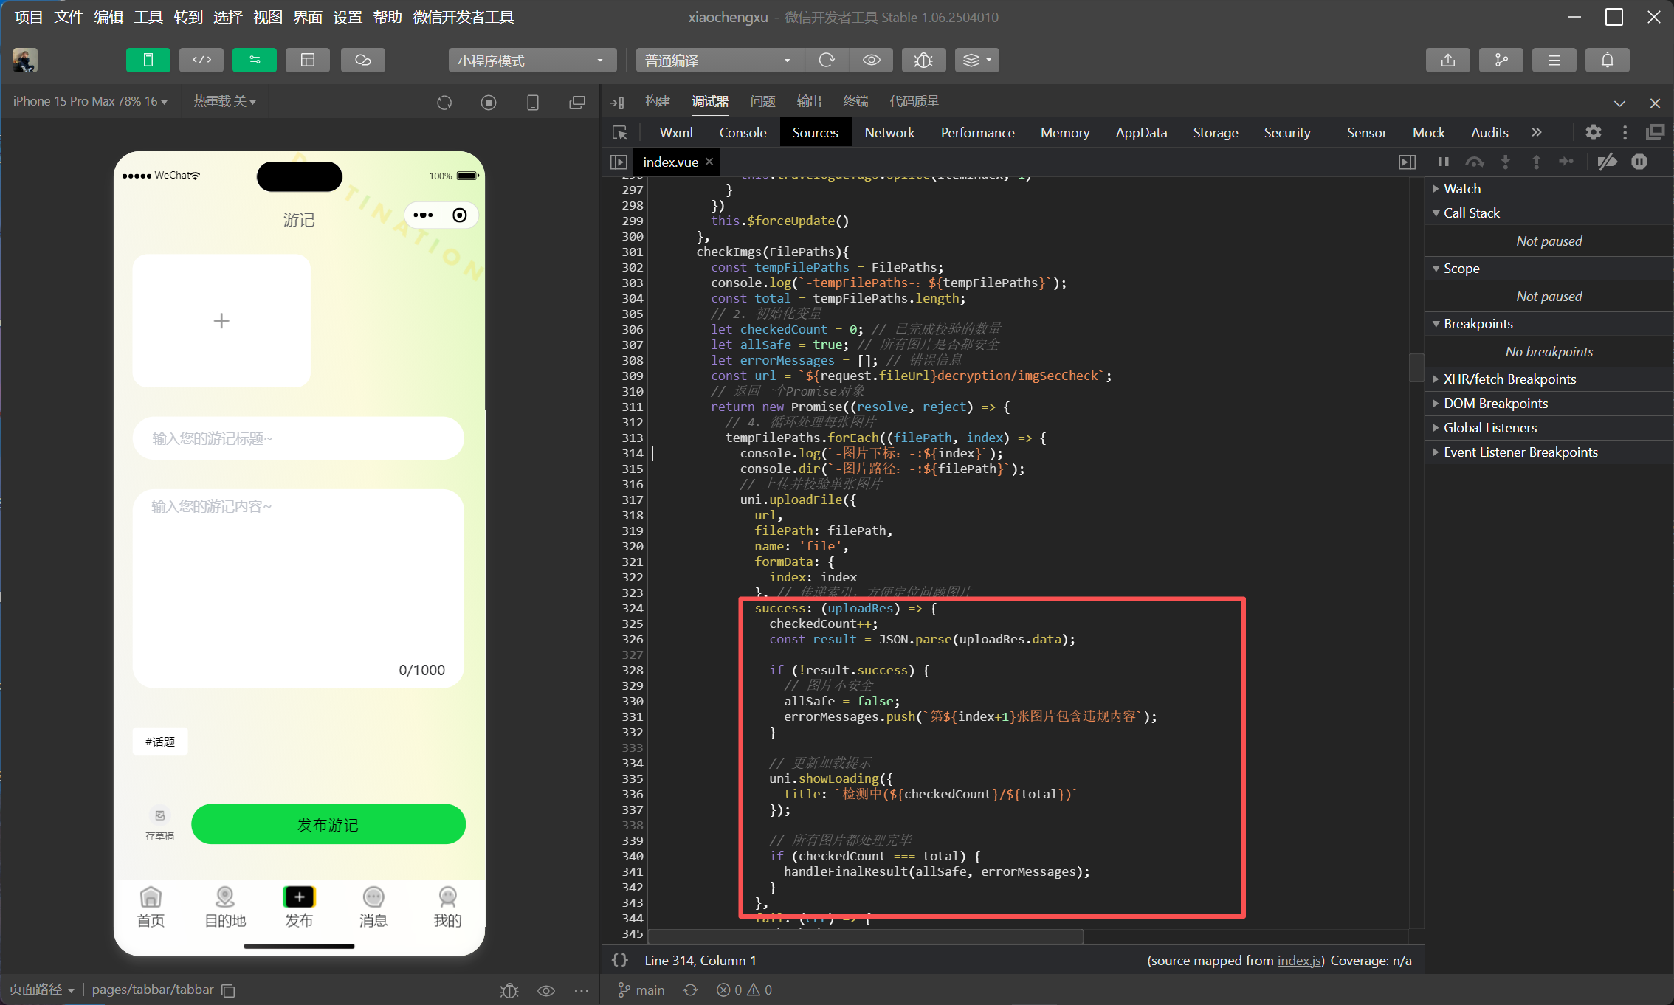Open the real device debug bug icon
This screenshot has height=1005, width=1674.
tap(923, 60)
